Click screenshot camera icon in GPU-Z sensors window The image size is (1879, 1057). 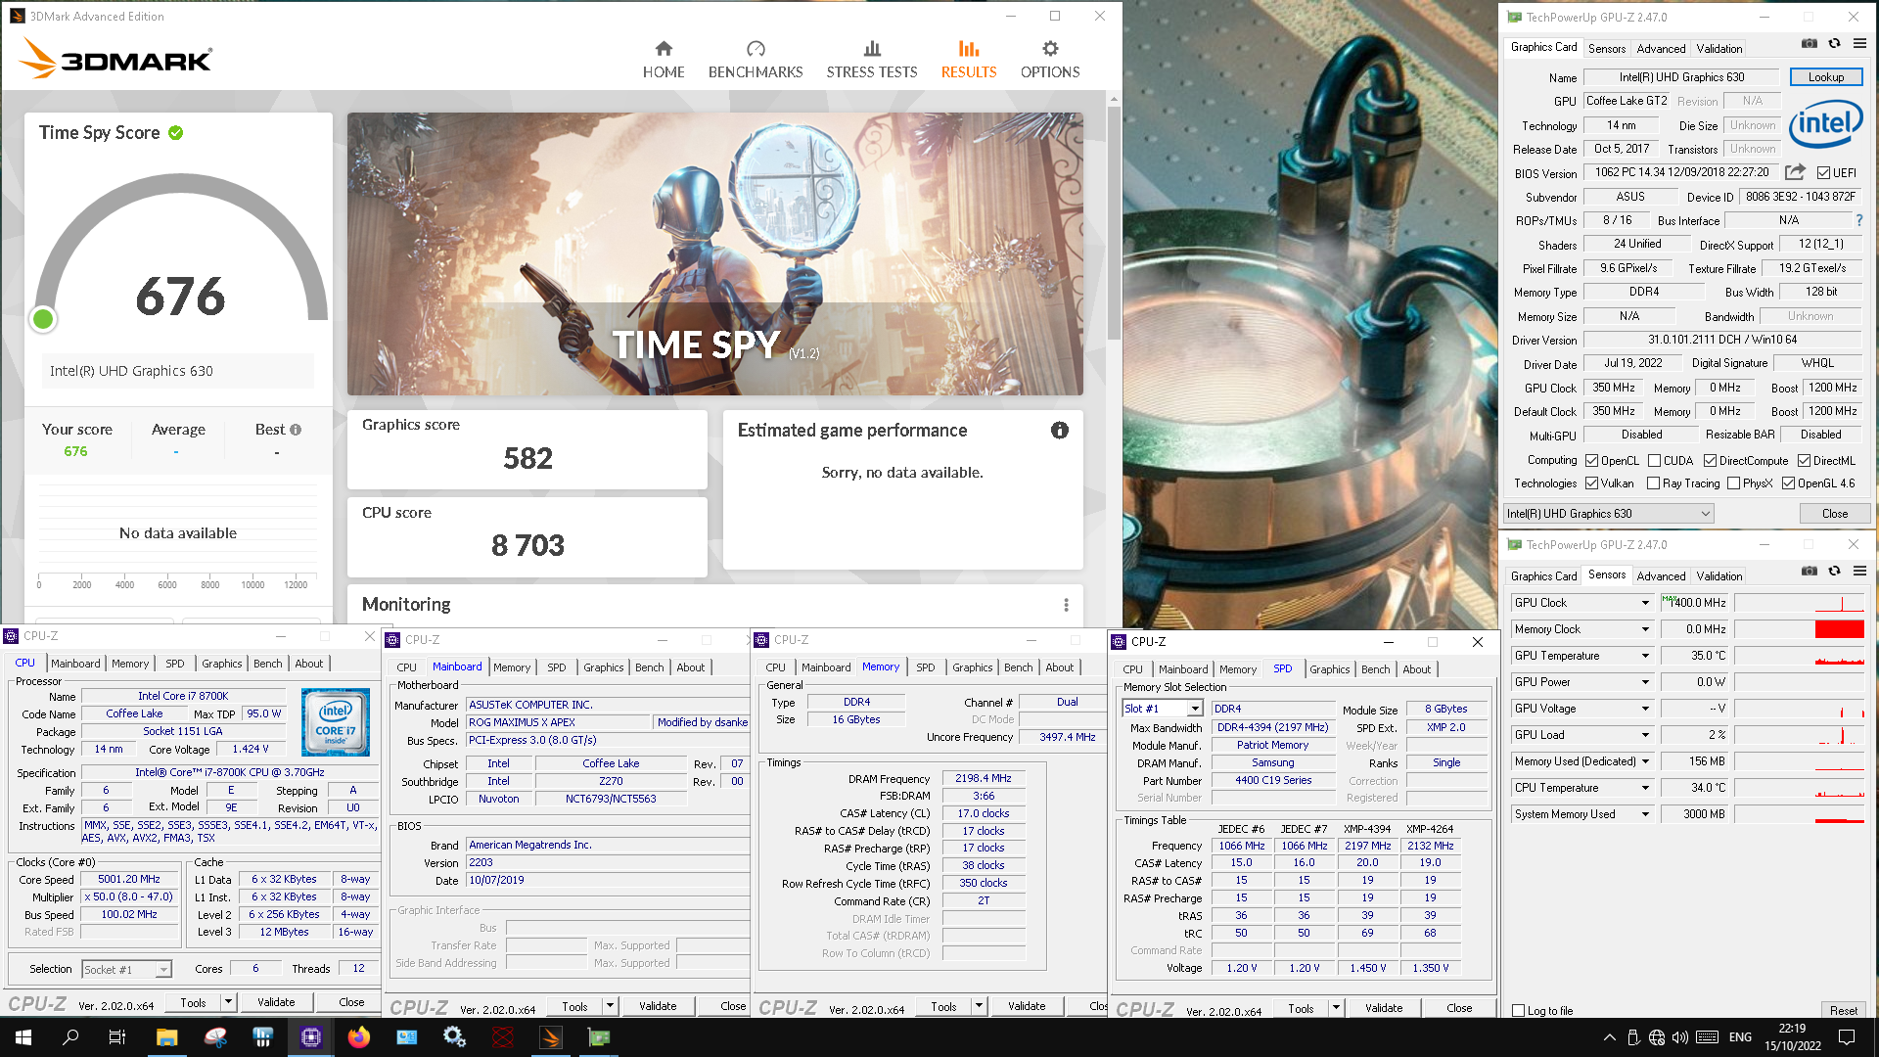point(1810,571)
